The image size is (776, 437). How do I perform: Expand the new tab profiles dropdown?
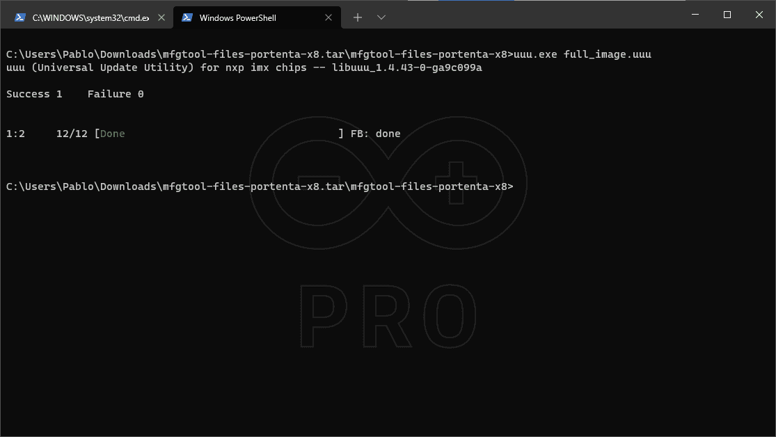381,17
